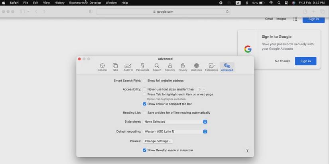Toggle the Safari sidebar button
329x164 pixels.
[x=22, y=12]
